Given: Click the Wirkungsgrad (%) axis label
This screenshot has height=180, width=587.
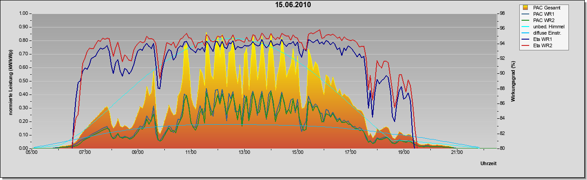Looking at the screenshot, I should point(513,81).
